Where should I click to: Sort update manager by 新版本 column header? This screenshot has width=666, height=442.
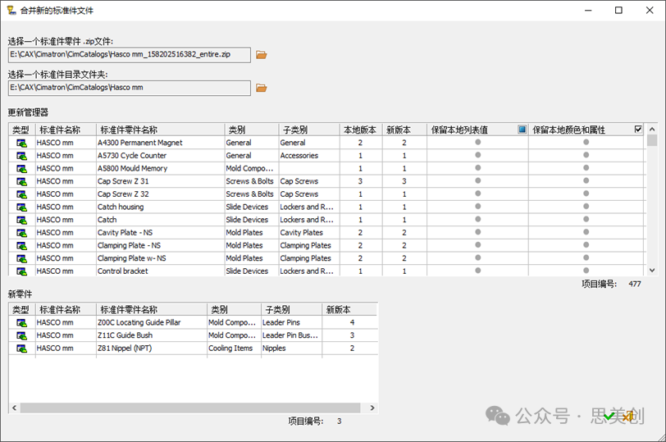click(x=404, y=130)
